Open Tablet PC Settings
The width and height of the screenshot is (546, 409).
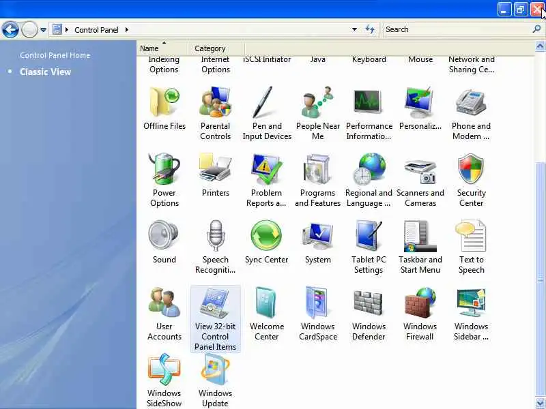[369, 235]
